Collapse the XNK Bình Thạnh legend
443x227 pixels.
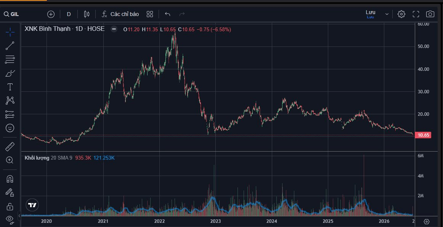[114, 29]
